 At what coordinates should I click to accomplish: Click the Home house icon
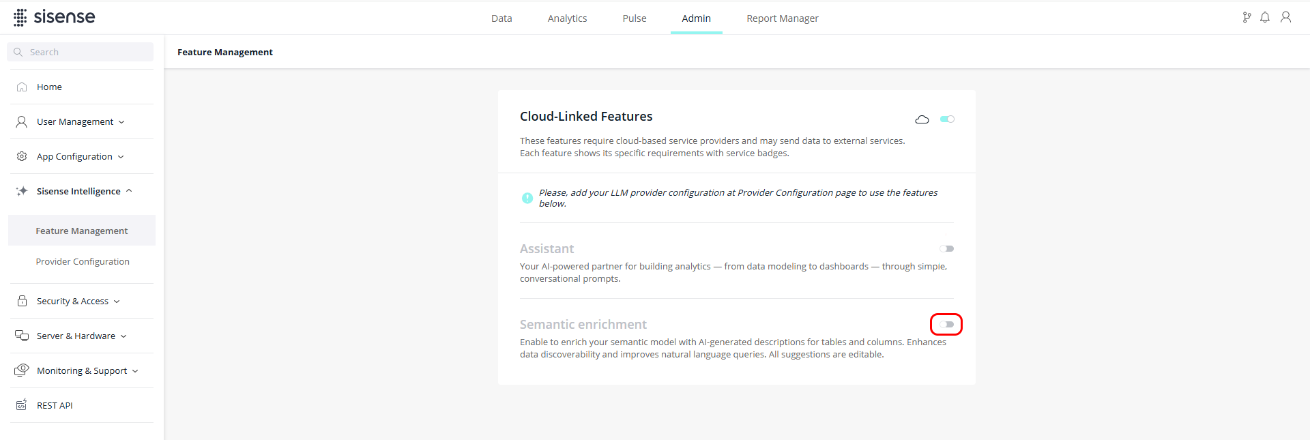pos(22,87)
